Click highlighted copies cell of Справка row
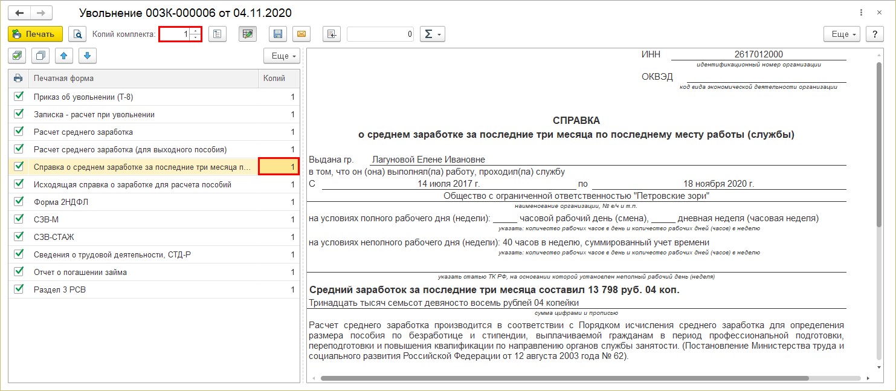Image resolution: width=896 pixels, height=391 pixels. (x=279, y=167)
